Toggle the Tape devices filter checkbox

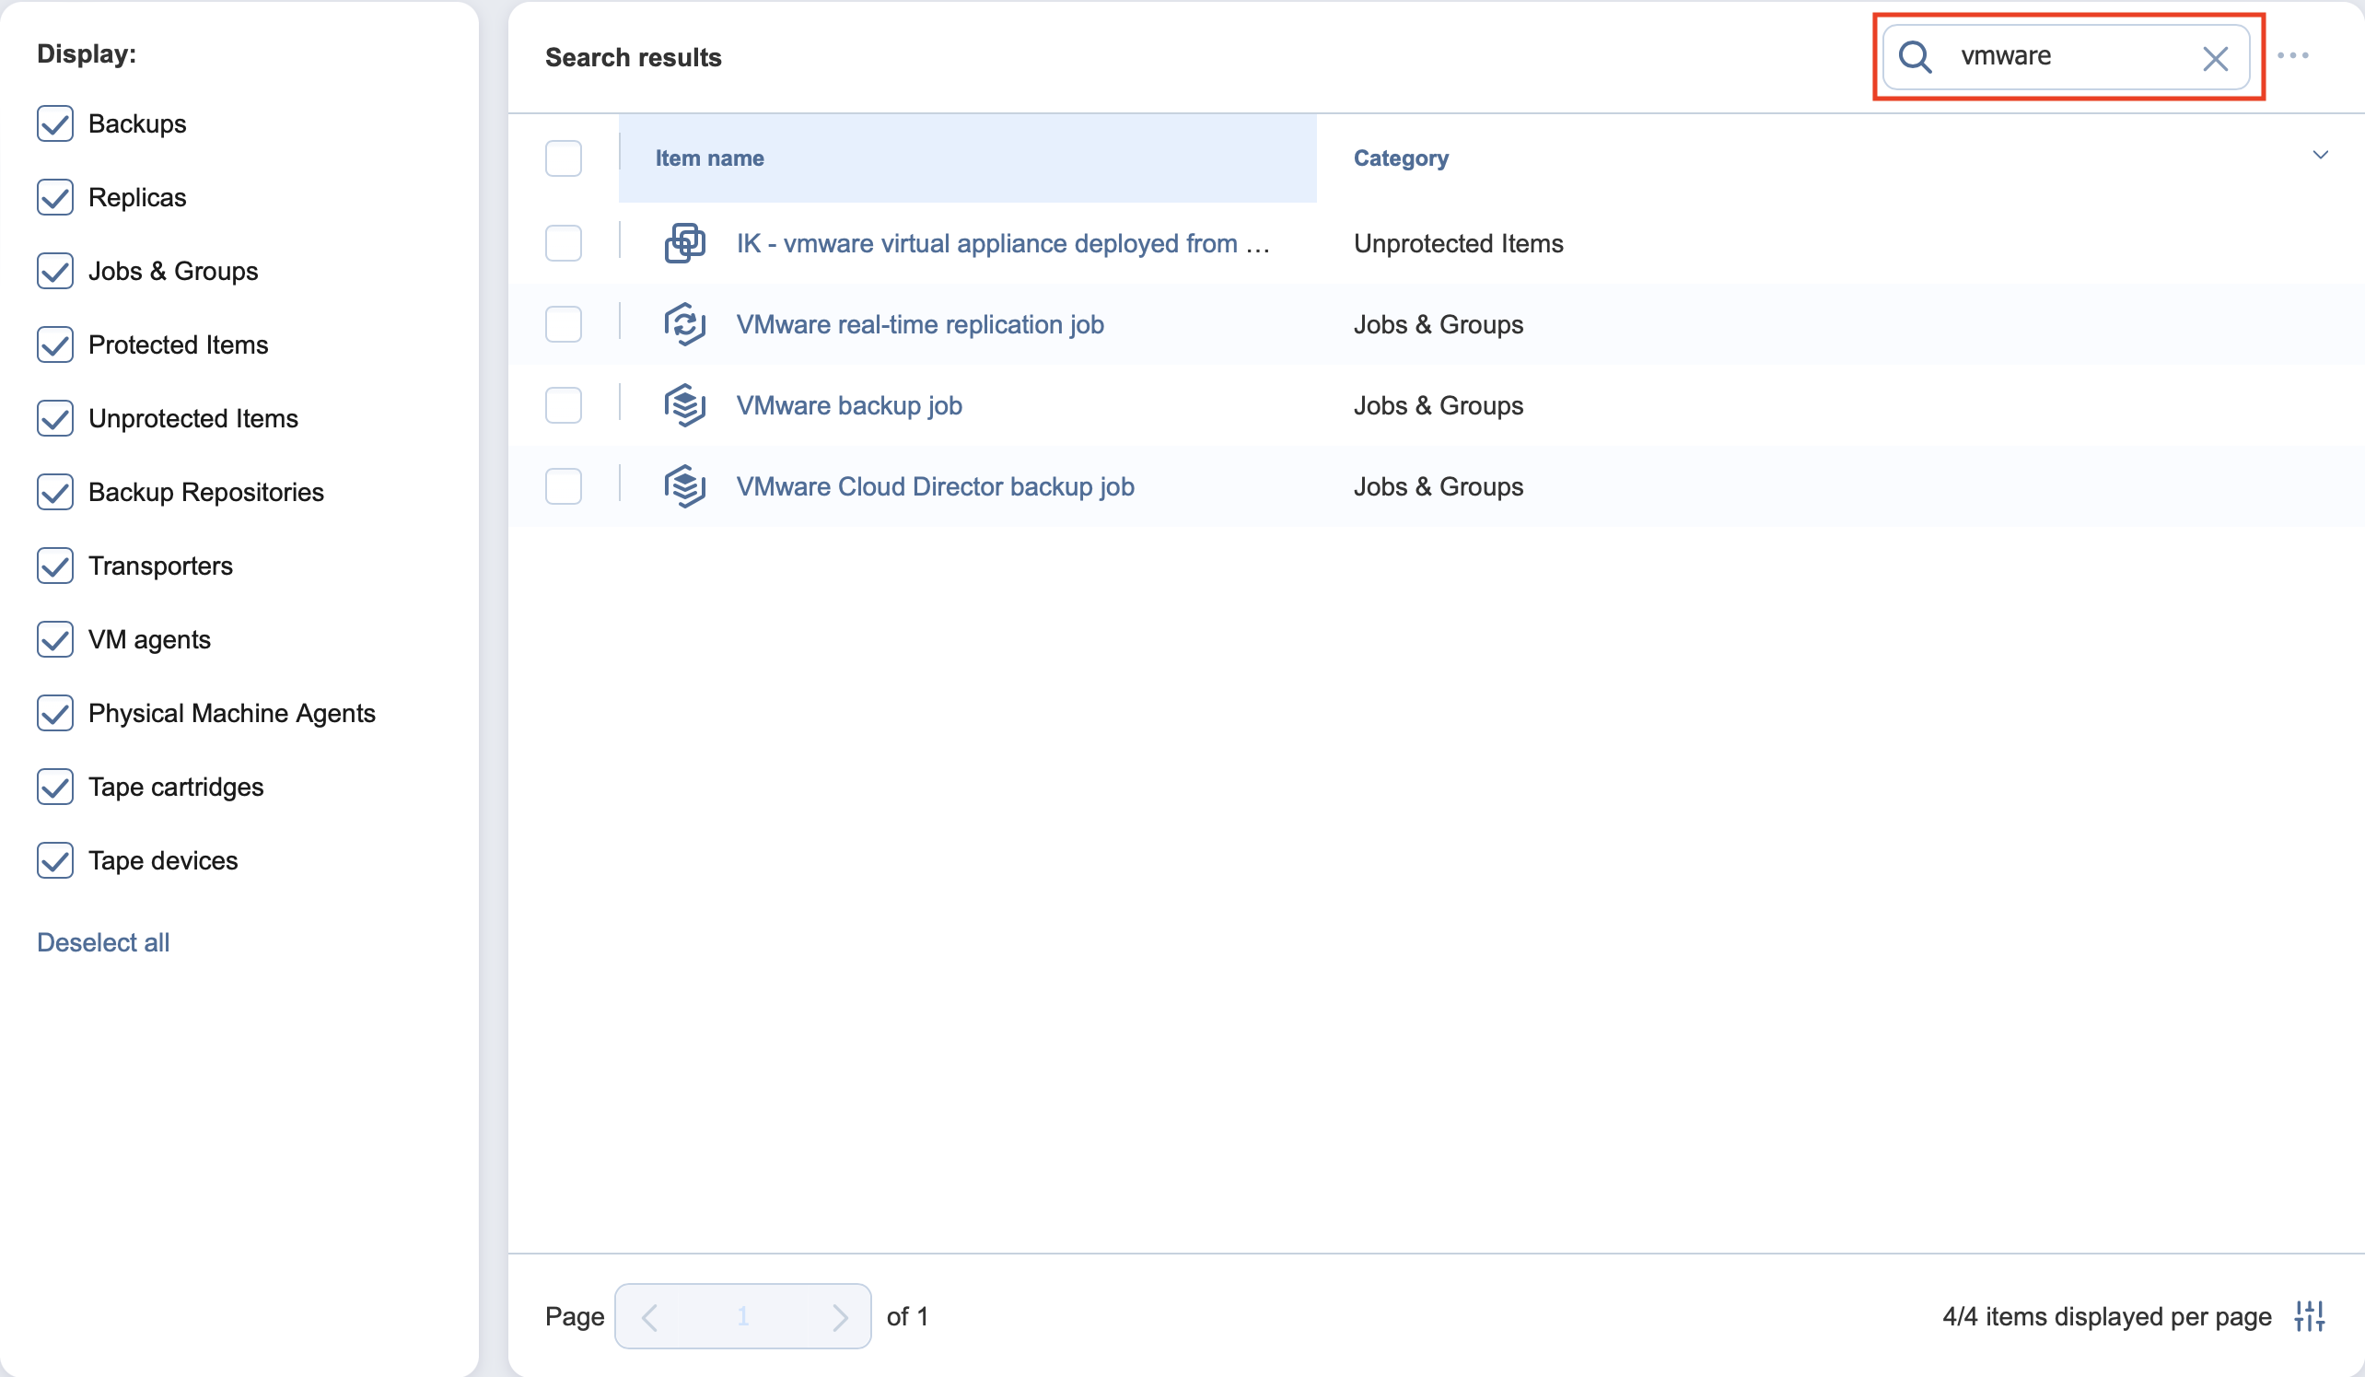55,859
